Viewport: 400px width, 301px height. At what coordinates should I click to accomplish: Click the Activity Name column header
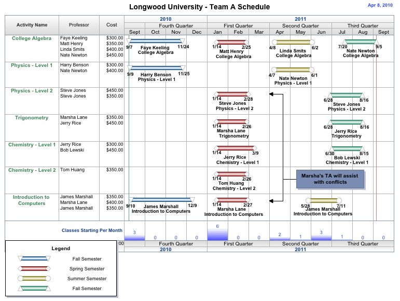[32, 25]
